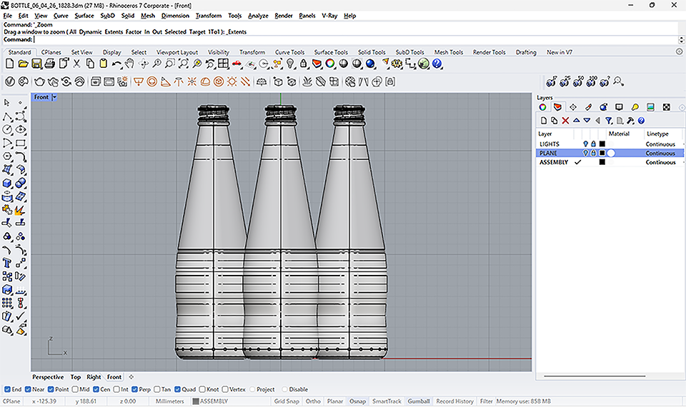The height and width of the screenshot is (407, 686).
Task: Click the move layer up arrow icon
Action: [x=577, y=121]
